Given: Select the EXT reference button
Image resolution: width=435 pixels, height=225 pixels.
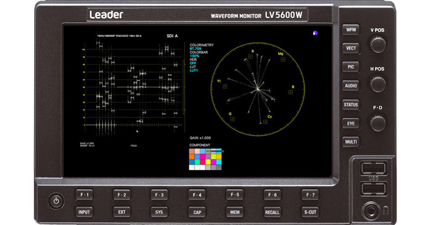Looking at the screenshot, I should [x=122, y=213].
